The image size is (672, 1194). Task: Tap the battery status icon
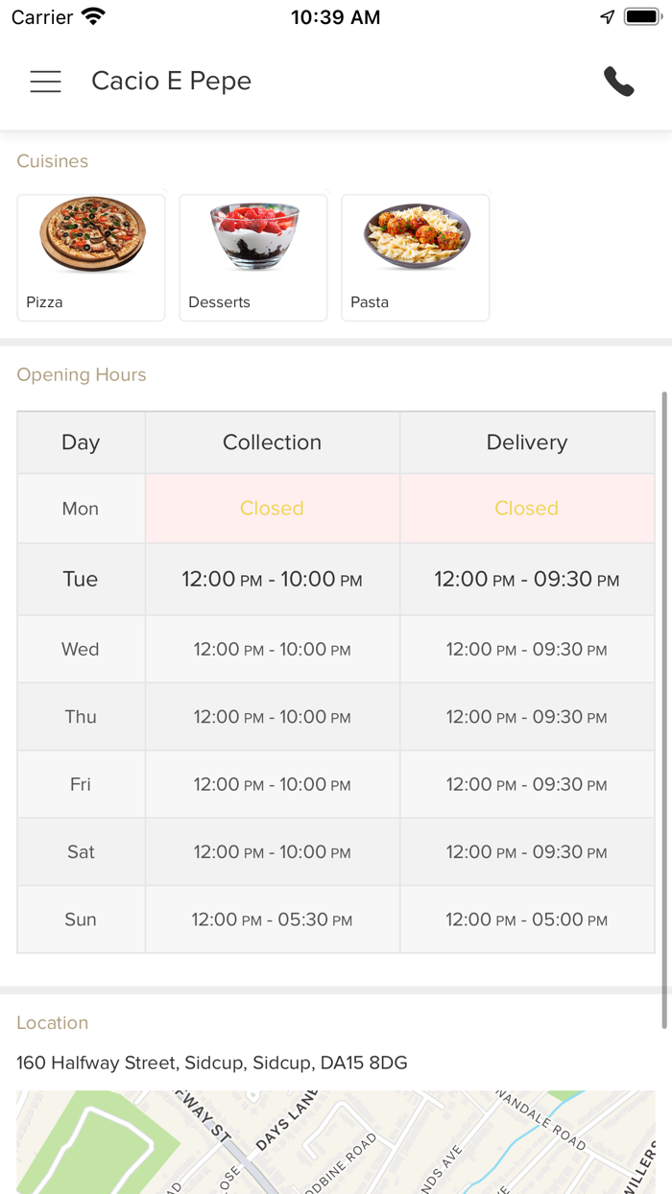click(641, 17)
